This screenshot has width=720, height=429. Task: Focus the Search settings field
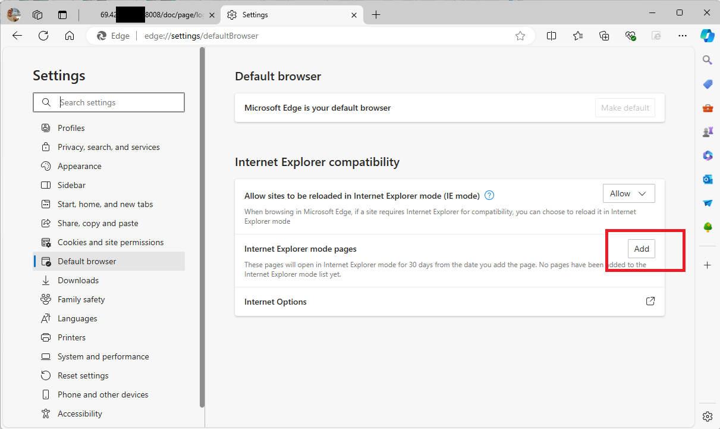coord(109,102)
